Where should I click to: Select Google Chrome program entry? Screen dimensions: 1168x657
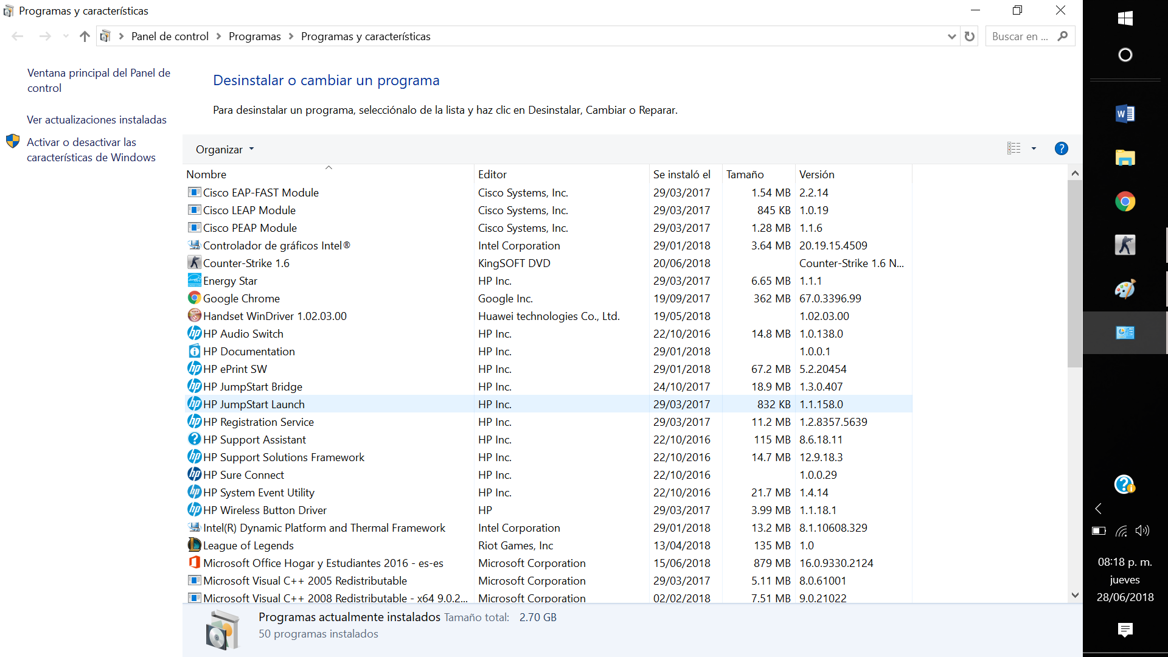(x=547, y=298)
